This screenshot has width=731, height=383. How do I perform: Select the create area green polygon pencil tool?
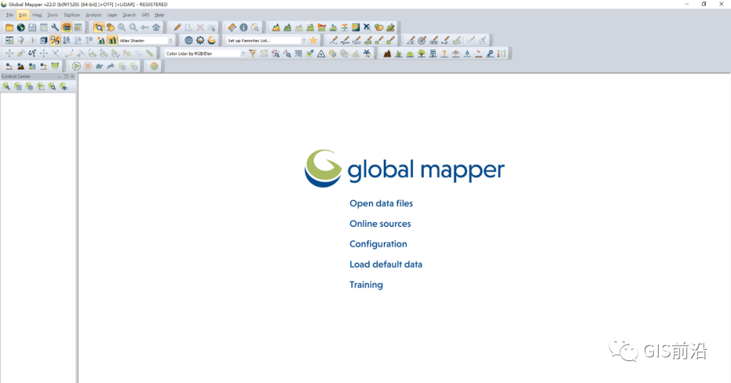pyautogui.click(x=368, y=41)
